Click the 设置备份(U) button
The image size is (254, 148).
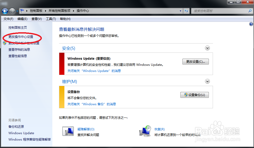tap(194, 95)
